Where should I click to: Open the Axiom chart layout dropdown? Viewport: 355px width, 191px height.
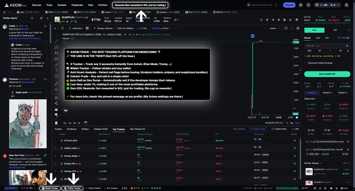[x=274, y=28]
